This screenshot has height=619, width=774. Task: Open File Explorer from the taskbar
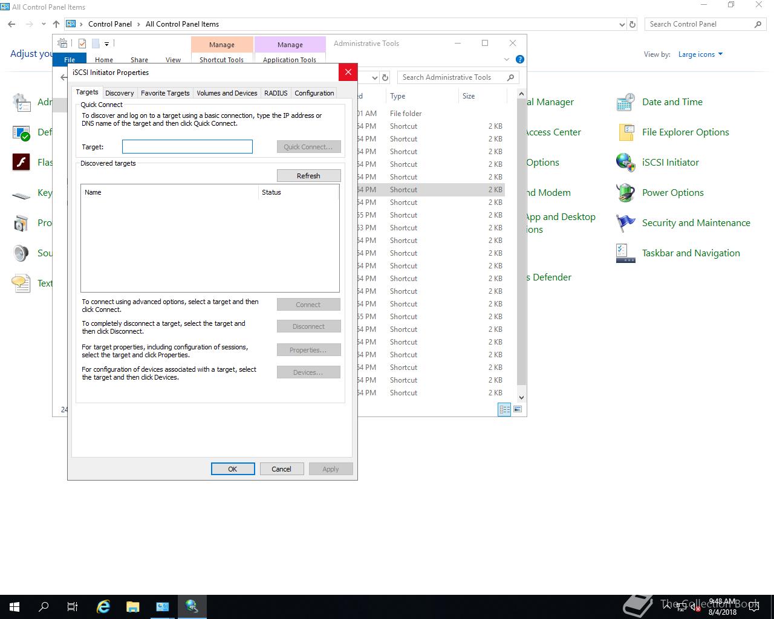click(x=133, y=607)
